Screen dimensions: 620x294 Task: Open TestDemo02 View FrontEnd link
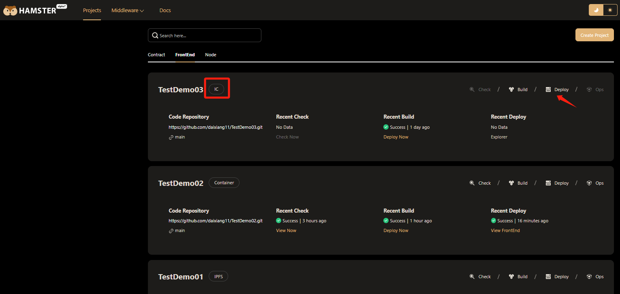505,230
